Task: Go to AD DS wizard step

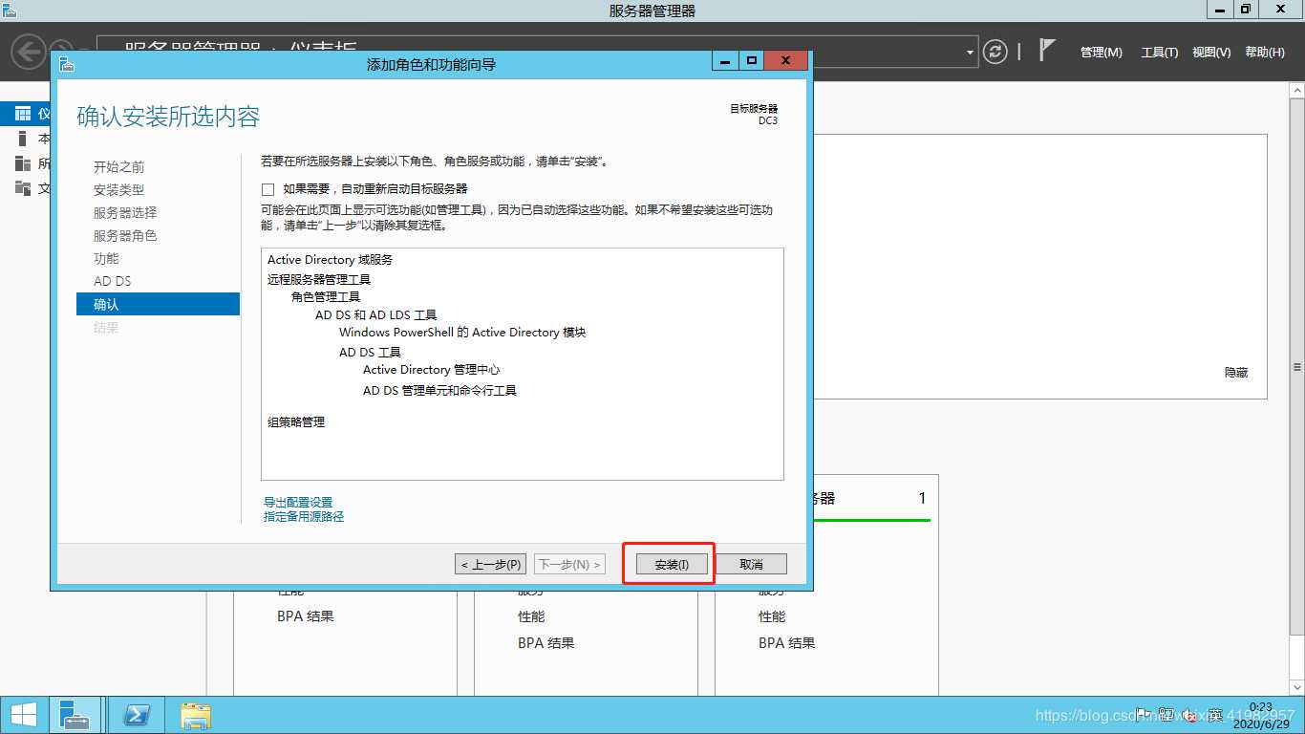Action: [x=113, y=282]
